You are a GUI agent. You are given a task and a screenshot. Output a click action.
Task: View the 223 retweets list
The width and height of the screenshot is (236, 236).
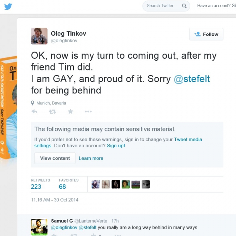pos(36,186)
